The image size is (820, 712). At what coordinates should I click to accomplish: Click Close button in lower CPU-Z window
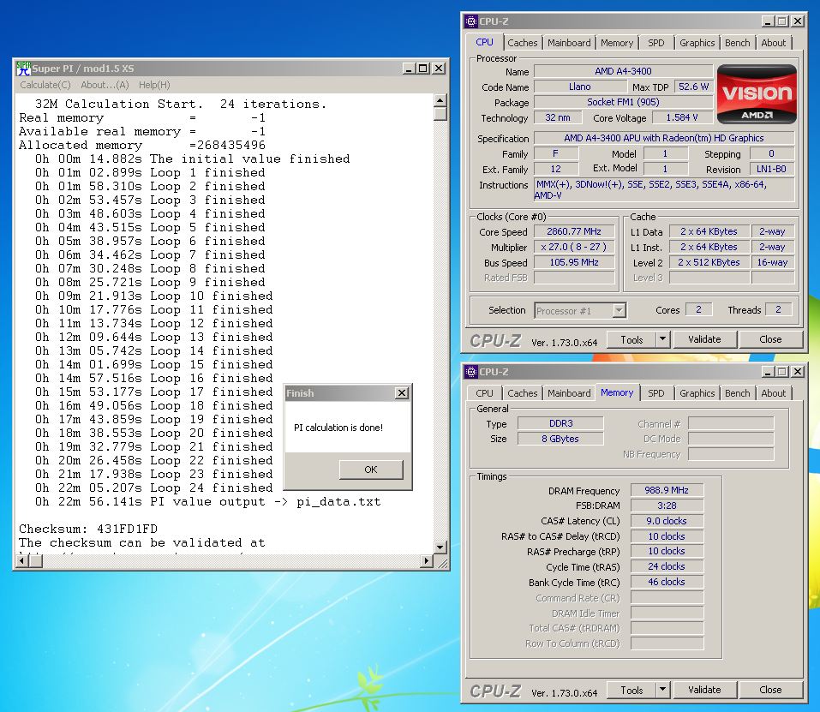(770, 690)
